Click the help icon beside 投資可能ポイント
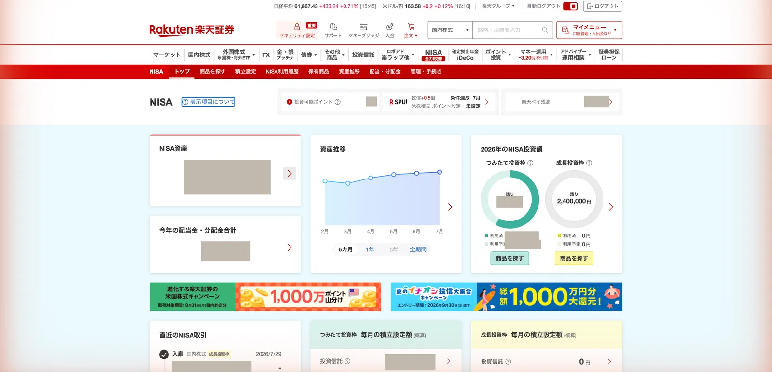Screen dimensions: 772x372 point(338,102)
